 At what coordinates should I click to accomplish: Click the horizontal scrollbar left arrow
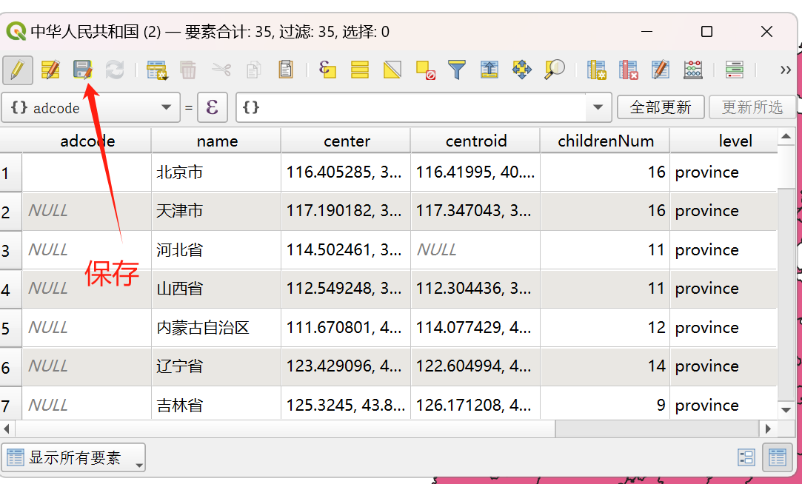pos(7,428)
